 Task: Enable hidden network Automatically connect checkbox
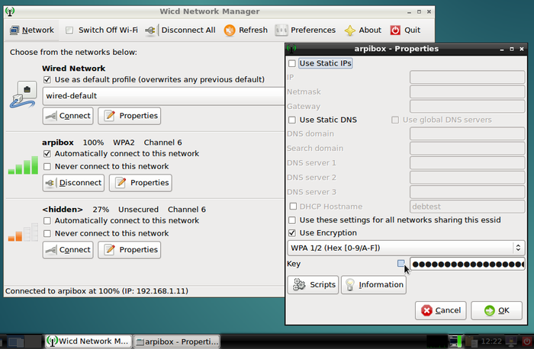pyautogui.click(x=47, y=221)
